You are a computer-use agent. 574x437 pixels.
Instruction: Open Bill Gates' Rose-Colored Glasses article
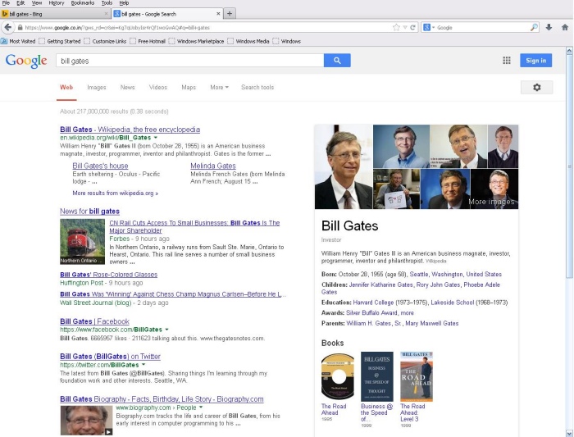tap(109, 275)
